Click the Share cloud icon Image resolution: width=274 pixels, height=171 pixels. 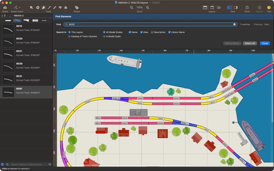click(5, 8)
